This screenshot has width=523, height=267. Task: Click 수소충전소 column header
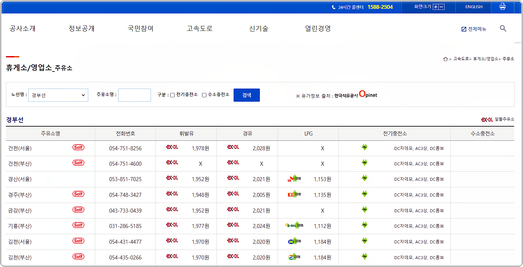[482, 133]
